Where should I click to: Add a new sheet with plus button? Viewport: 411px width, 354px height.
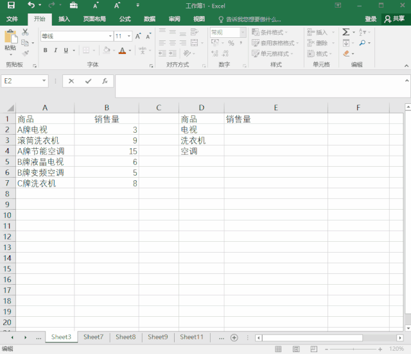click(x=234, y=337)
